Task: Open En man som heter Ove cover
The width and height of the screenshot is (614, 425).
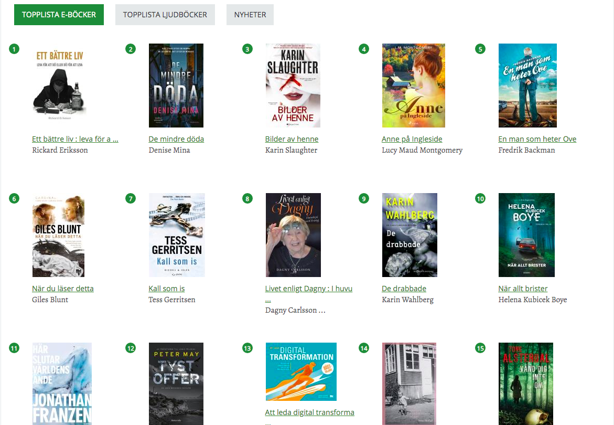Action: click(x=527, y=86)
